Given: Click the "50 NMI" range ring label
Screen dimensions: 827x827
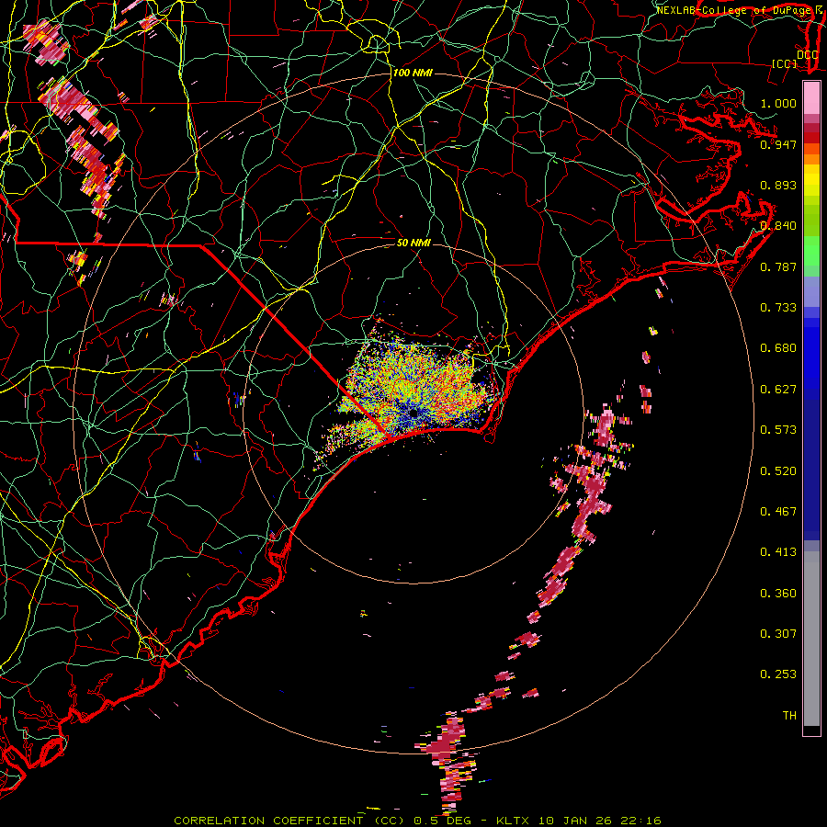Looking at the screenshot, I should pyautogui.click(x=414, y=243).
